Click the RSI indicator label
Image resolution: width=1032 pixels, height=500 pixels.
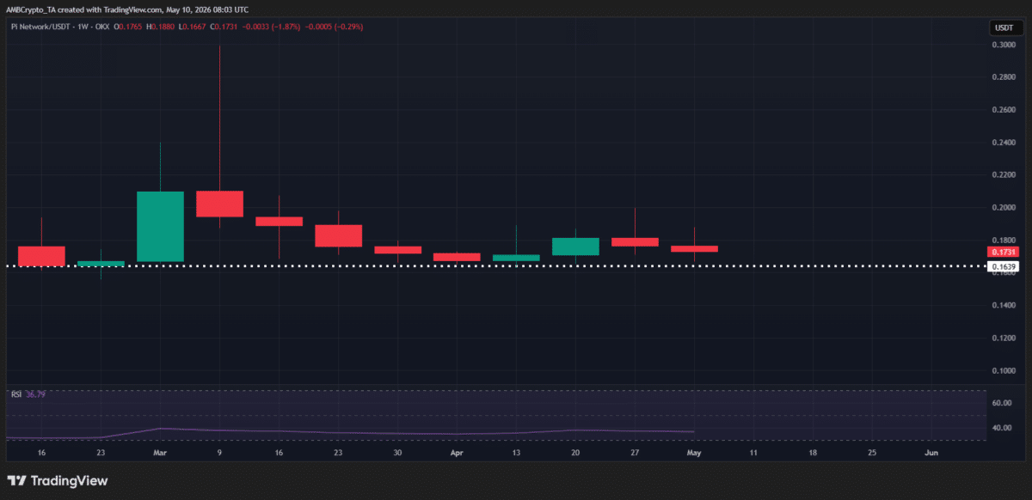click(15, 394)
